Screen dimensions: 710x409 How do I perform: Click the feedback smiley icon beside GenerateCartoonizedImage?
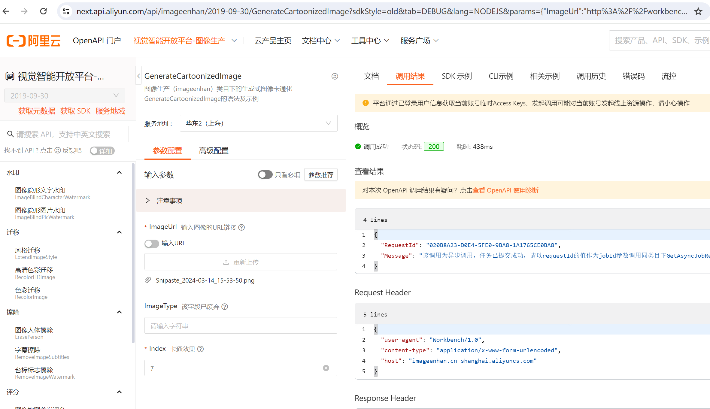coord(335,76)
